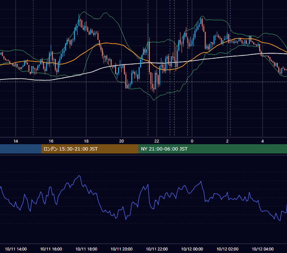Viewport: 287px width, 253px height.
Task: Click the 10/12 04:00 date label
Action: [x=263, y=249]
